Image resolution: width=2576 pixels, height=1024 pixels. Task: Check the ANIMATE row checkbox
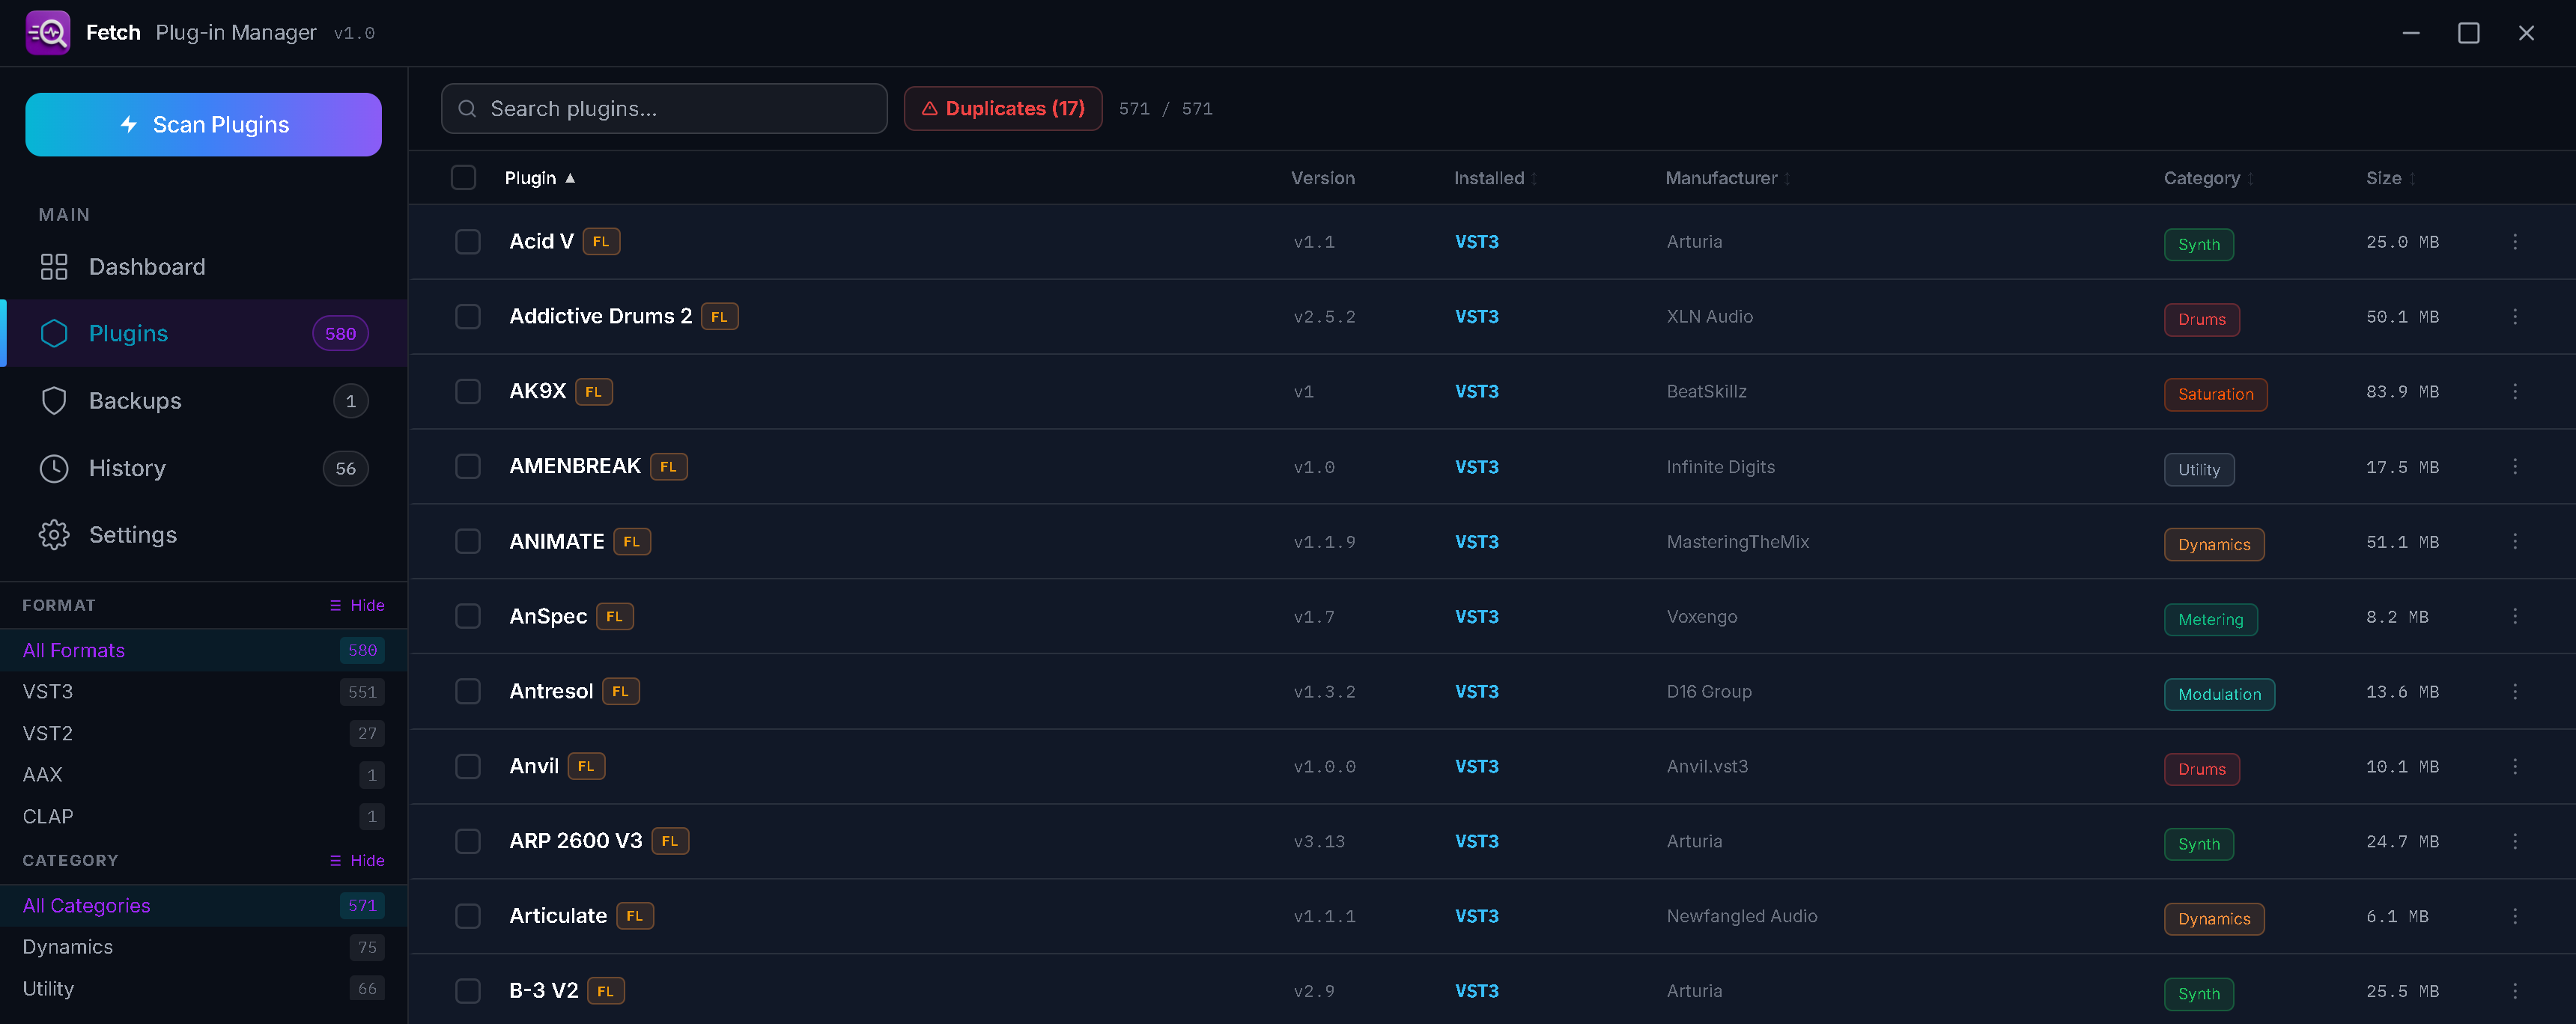(x=468, y=542)
